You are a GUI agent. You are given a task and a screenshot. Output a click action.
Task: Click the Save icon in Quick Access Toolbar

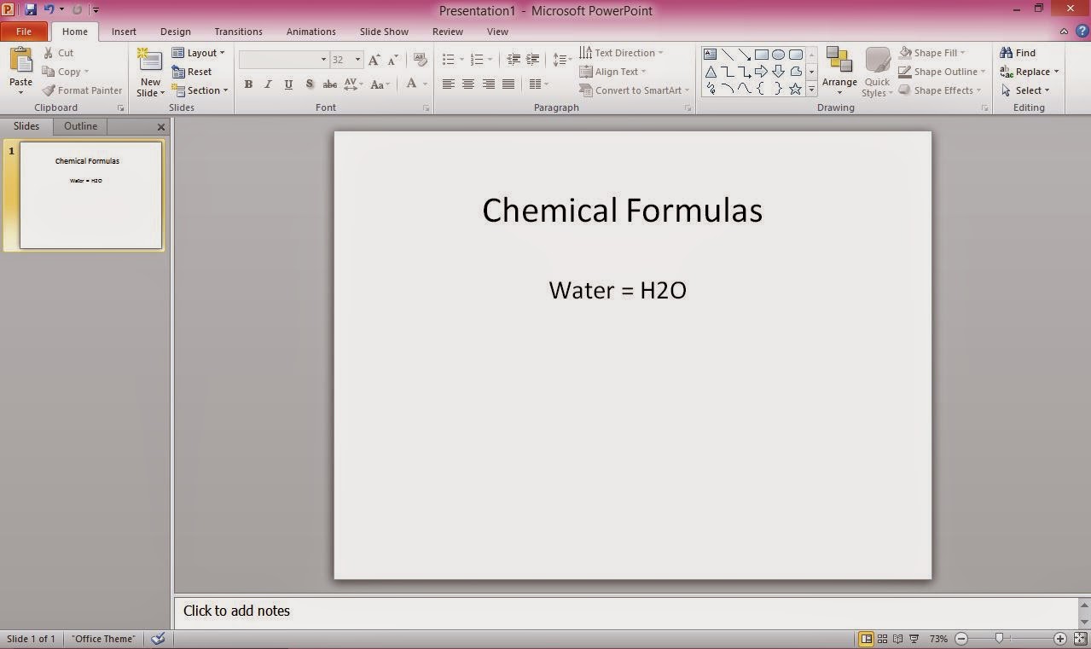coord(31,9)
